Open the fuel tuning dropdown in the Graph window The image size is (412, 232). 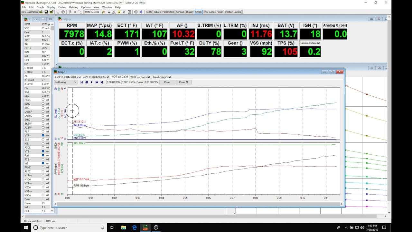pyautogui.click(x=76, y=82)
